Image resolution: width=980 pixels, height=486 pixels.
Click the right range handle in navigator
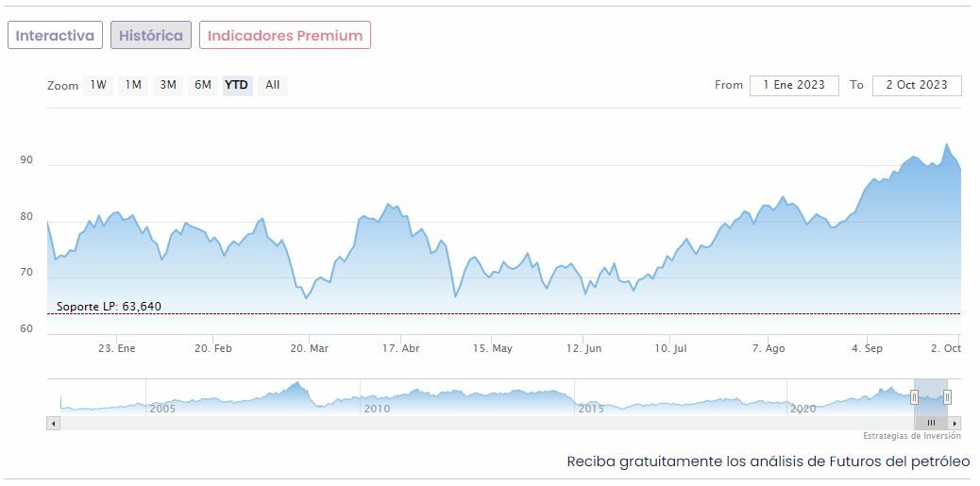(x=947, y=397)
